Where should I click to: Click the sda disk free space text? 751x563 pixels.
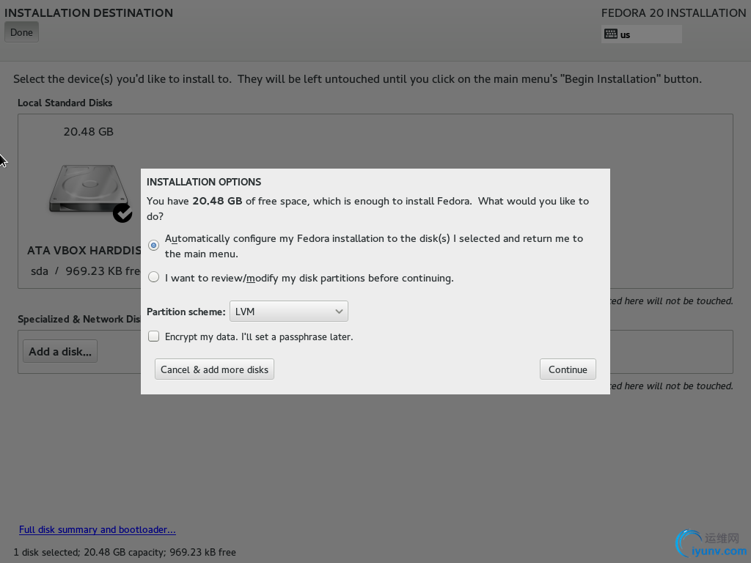[85, 271]
